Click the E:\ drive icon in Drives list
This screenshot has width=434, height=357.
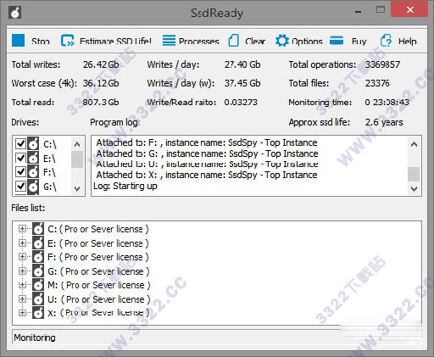pyautogui.click(x=33, y=158)
